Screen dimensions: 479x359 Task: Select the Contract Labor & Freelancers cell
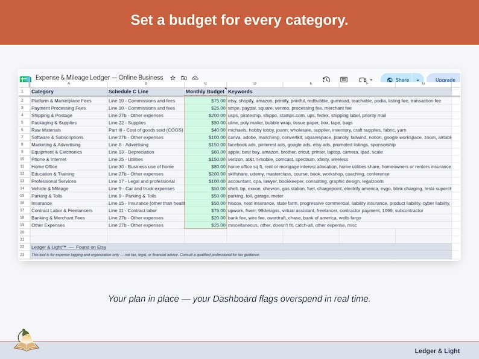(x=69, y=210)
